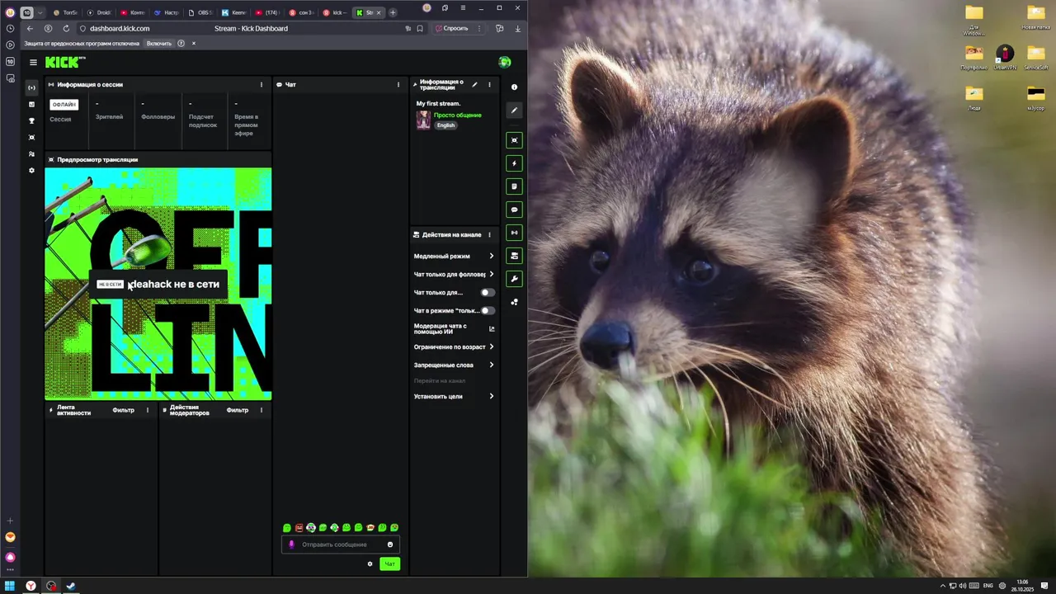The image size is (1056, 594).
Task: Toggle the chat bubble widget in the right strip
Action: pyautogui.click(x=514, y=210)
